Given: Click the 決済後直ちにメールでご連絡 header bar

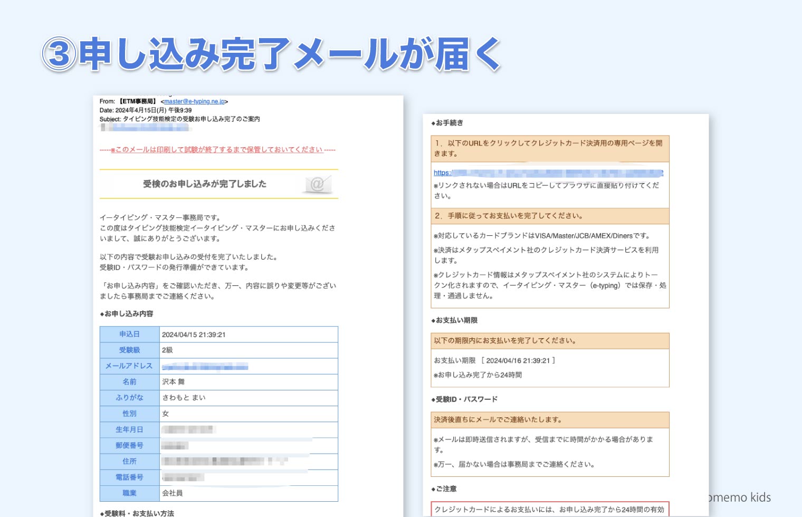Looking at the screenshot, I should 550,420.
